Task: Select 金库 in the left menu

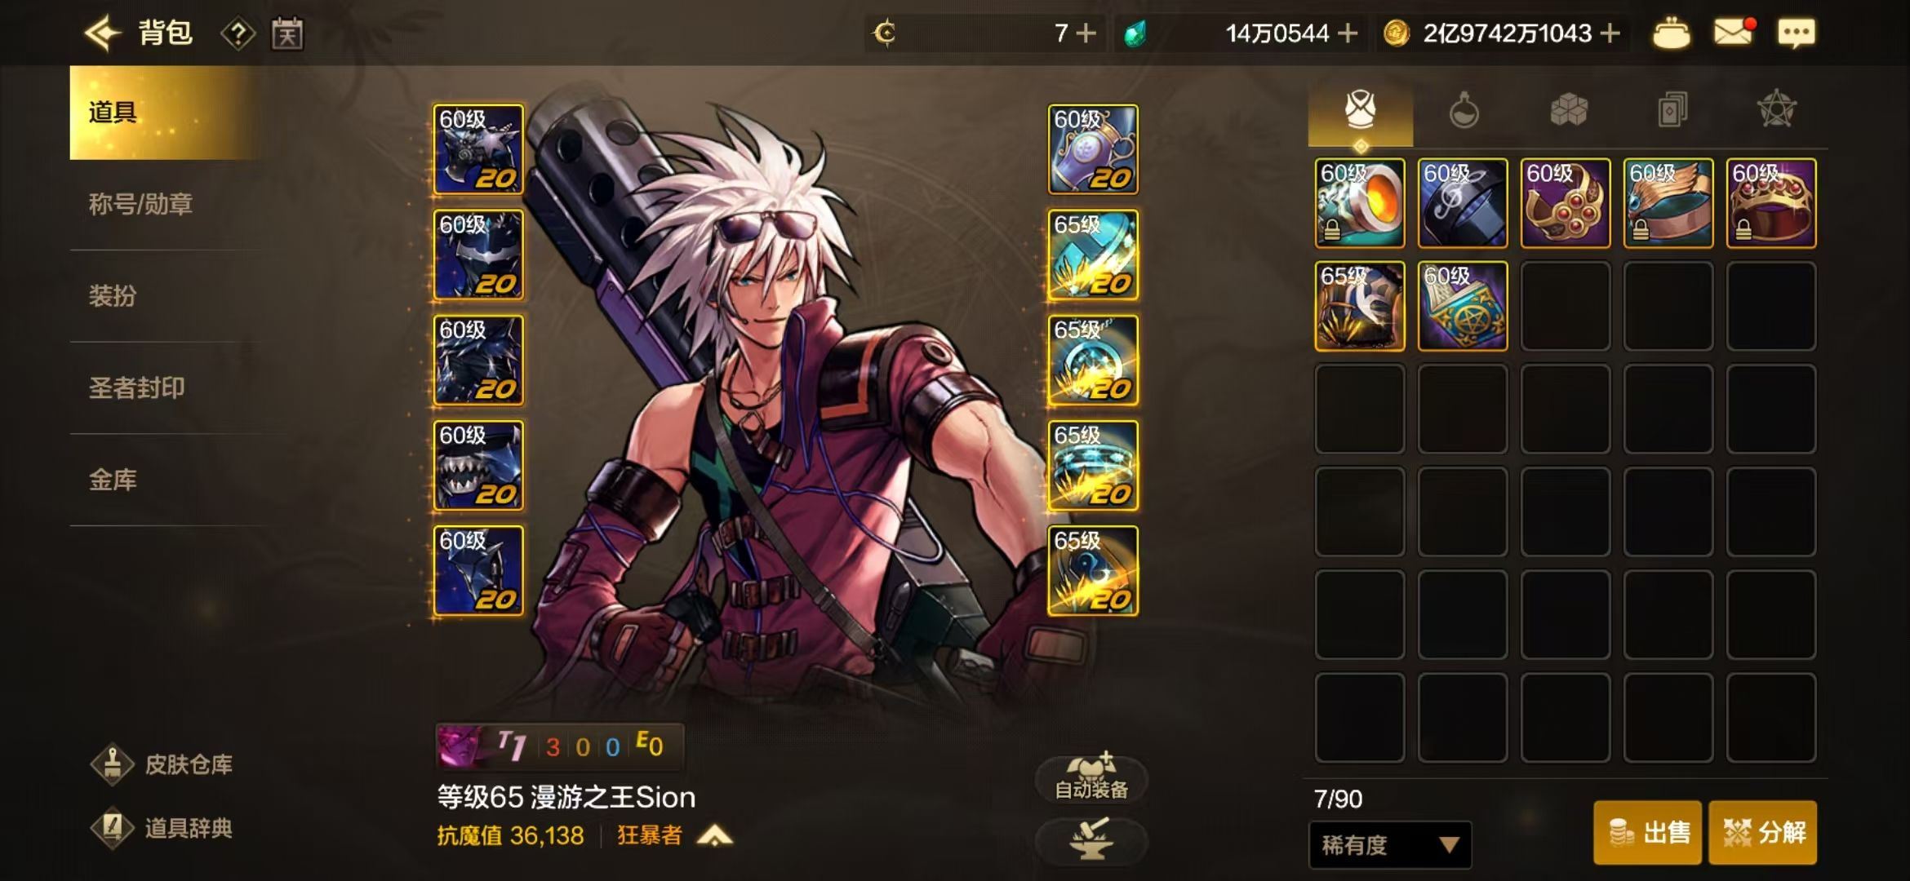Action: (113, 480)
